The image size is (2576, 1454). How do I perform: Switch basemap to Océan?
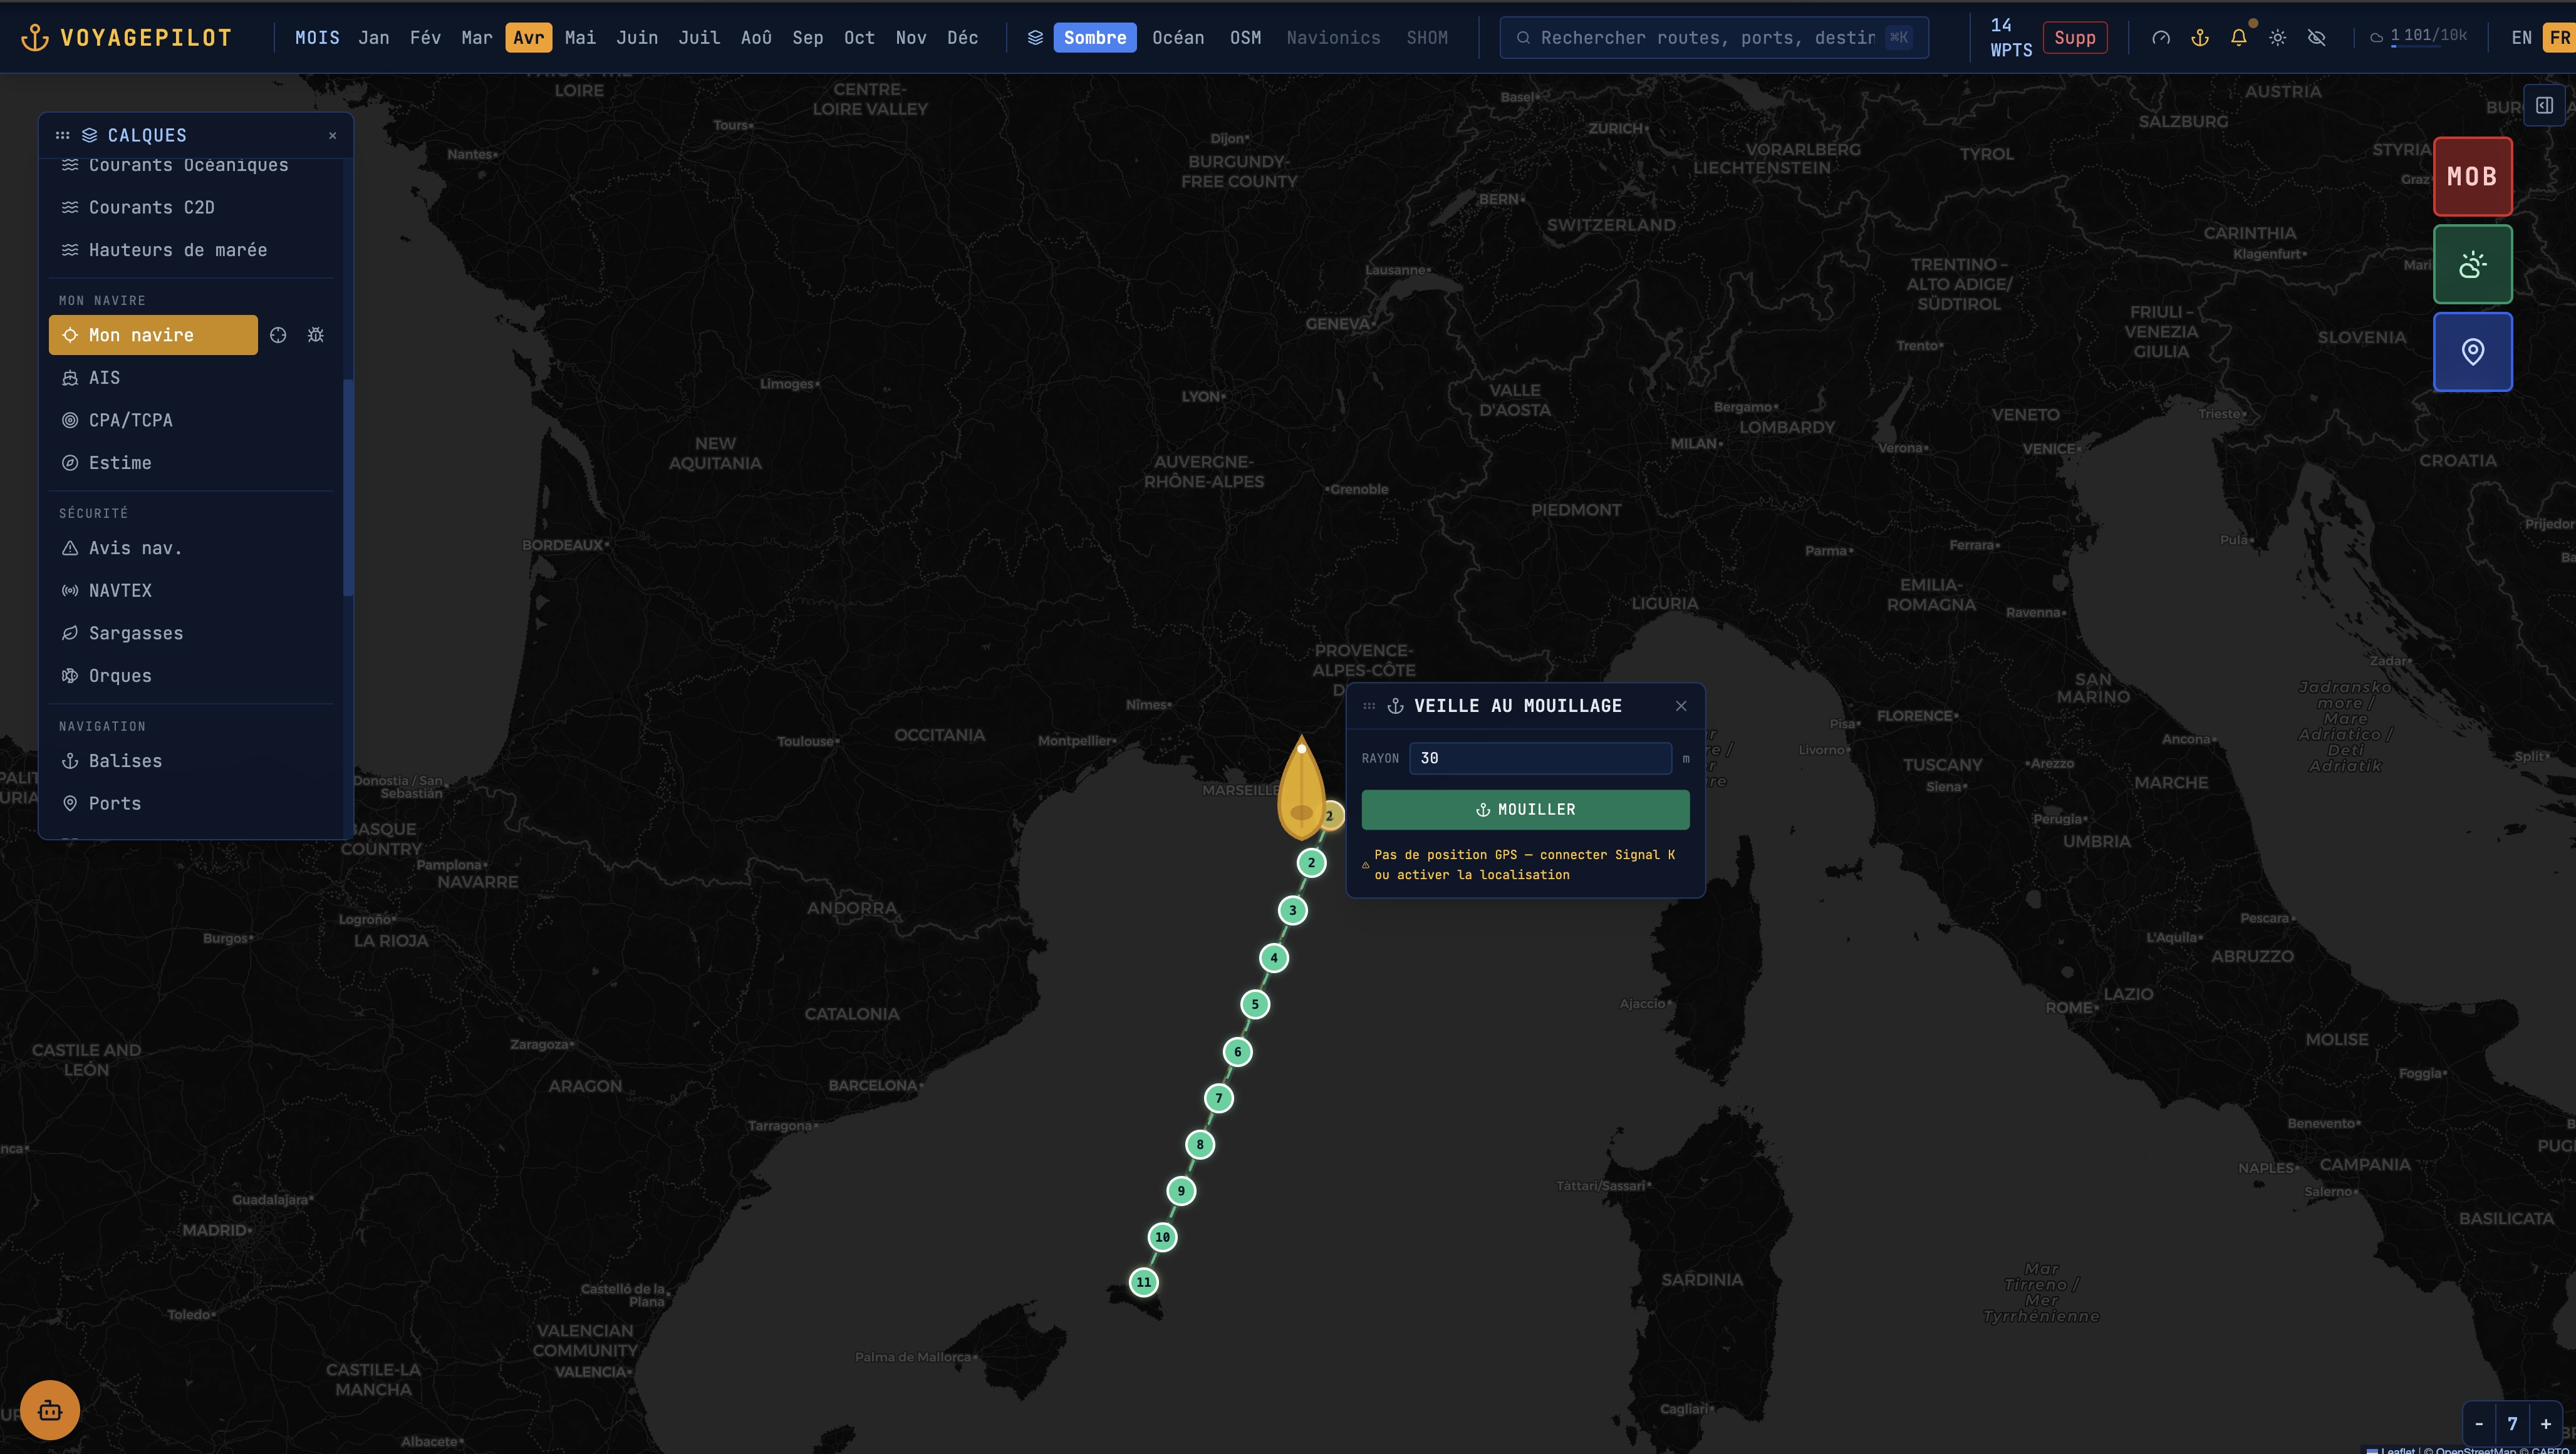(1177, 38)
